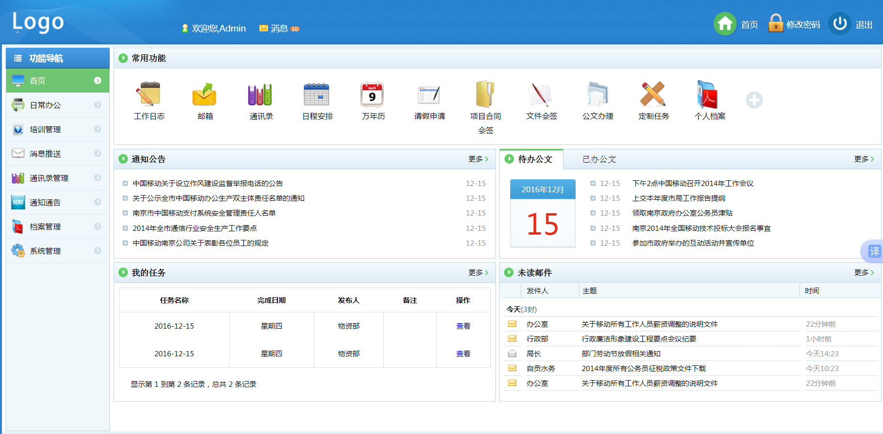Click the 公文办理 document handling icon
The height and width of the screenshot is (434, 883).
(x=597, y=94)
